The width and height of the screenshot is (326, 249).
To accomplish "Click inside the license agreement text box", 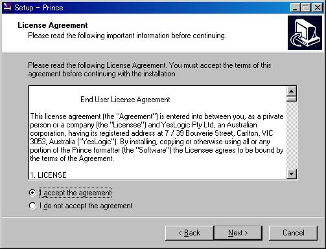I will click(157, 133).
